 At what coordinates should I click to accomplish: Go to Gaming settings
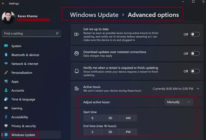tap(31, 108)
